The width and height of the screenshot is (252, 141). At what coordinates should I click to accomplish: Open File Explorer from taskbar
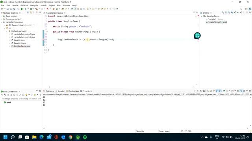pos(34,137)
